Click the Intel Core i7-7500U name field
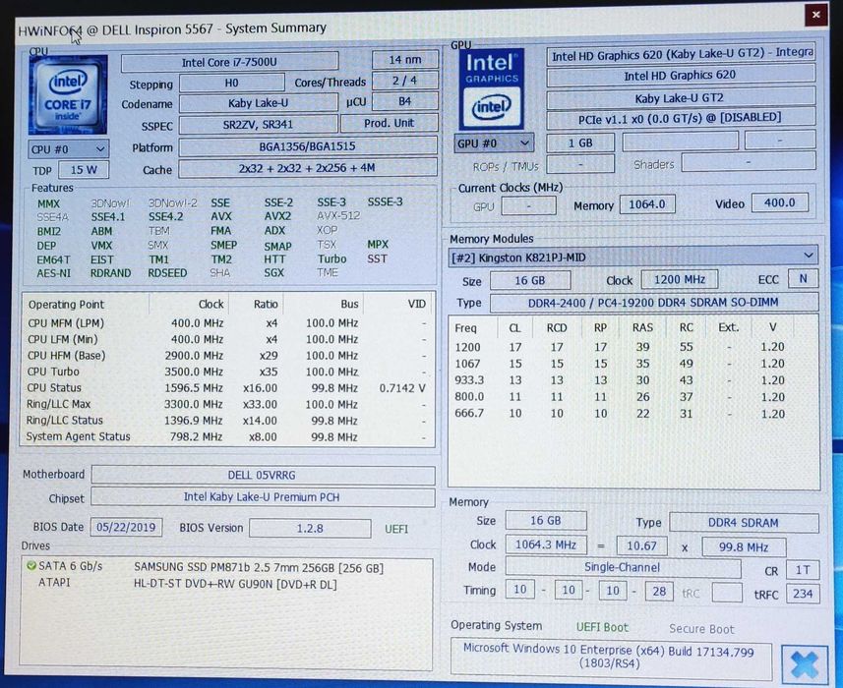Image resolution: width=843 pixels, height=688 pixels. [229, 62]
